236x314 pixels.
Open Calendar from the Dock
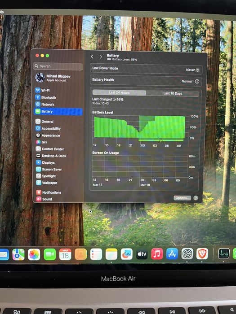pyautogui.click(x=65, y=254)
